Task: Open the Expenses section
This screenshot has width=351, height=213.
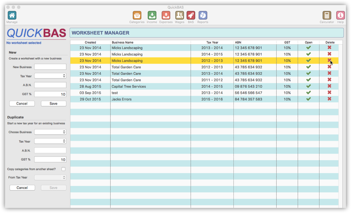Action: pyautogui.click(x=166, y=15)
